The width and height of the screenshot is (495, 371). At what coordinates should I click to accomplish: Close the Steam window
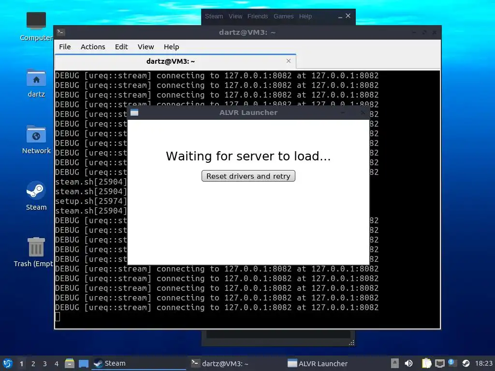[348, 16]
